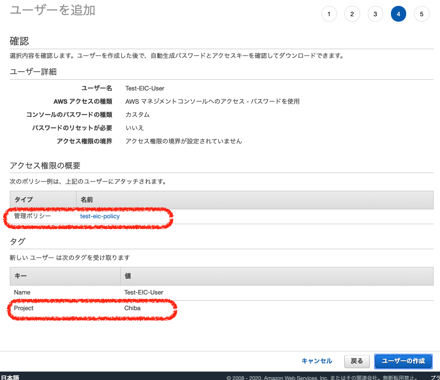This screenshot has height=380, width=440.
Task: Jump to step 3 circle
Action: point(375,14)
